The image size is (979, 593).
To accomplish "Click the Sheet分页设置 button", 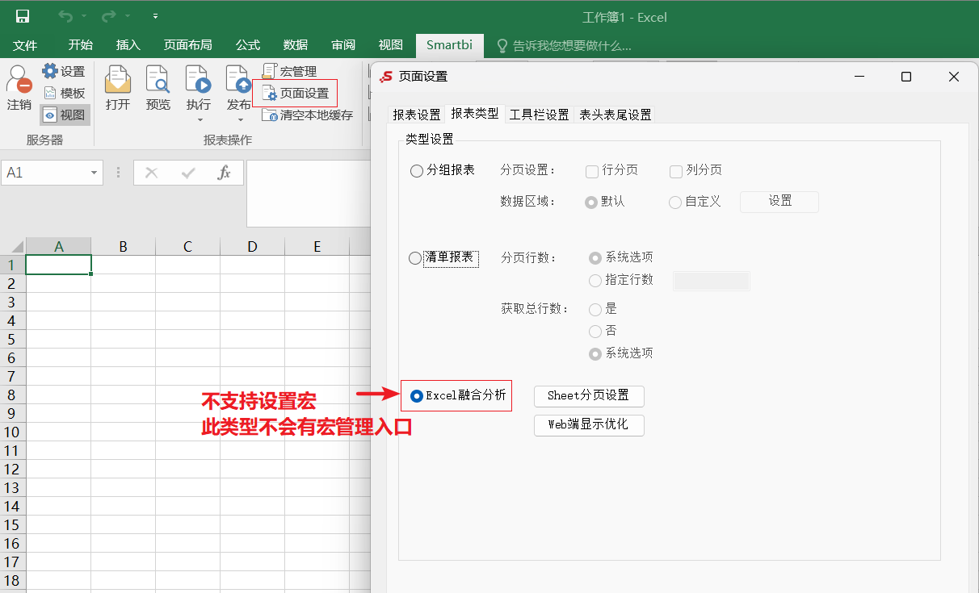I will coord(589,396).
